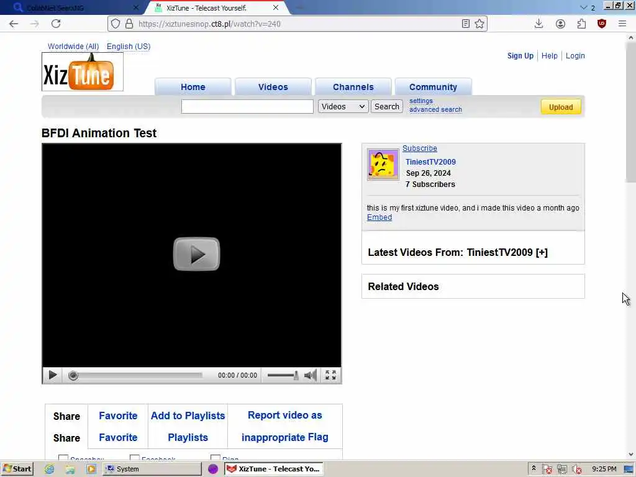
Task: Expand the tab list dropdown arrow
Action: (x=584, y=7)
